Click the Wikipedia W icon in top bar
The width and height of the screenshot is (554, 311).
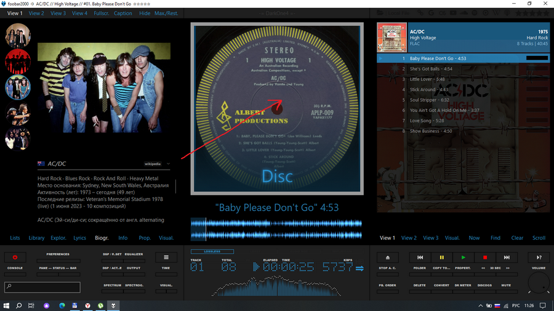click(496, 13)
